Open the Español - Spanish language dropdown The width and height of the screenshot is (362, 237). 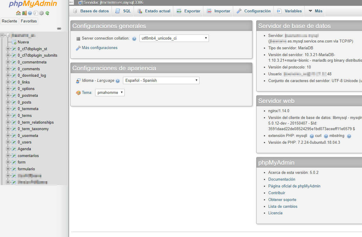[x=161, y=80]
